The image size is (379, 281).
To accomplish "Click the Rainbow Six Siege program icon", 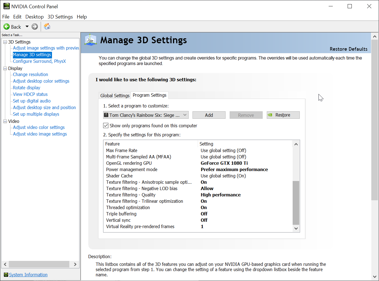I will pos(106,115).
